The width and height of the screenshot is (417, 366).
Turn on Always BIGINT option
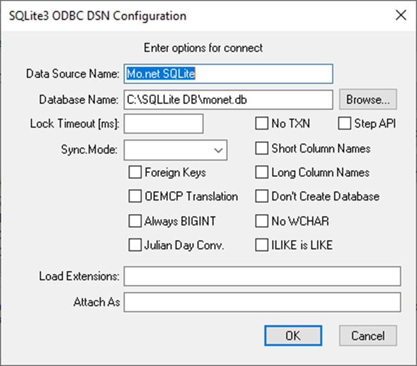[x=135, y=221]
